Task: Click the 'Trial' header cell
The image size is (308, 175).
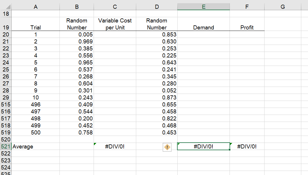Action: click(36, 24)
